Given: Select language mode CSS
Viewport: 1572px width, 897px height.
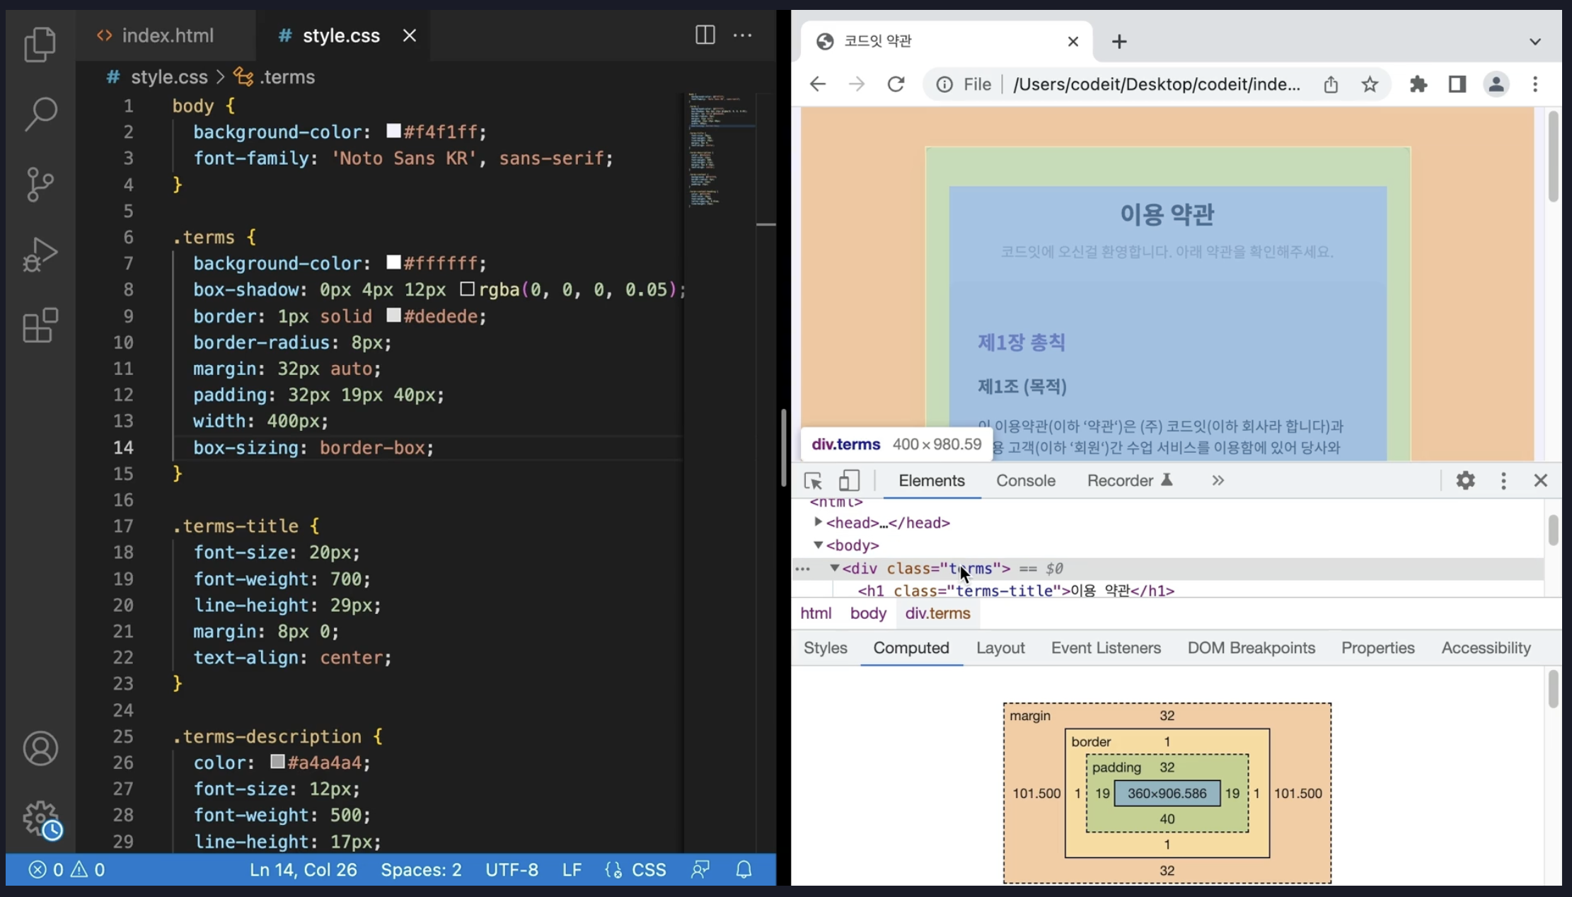Looking at the screenshot, I should click(x=635, y=869).
